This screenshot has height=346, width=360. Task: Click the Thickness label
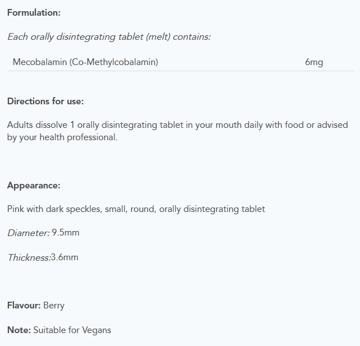point(29,257)
